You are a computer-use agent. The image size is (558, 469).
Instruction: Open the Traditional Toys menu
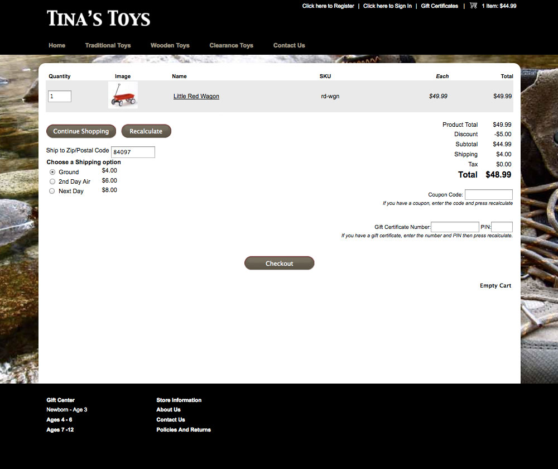click(x=108, y=45)
